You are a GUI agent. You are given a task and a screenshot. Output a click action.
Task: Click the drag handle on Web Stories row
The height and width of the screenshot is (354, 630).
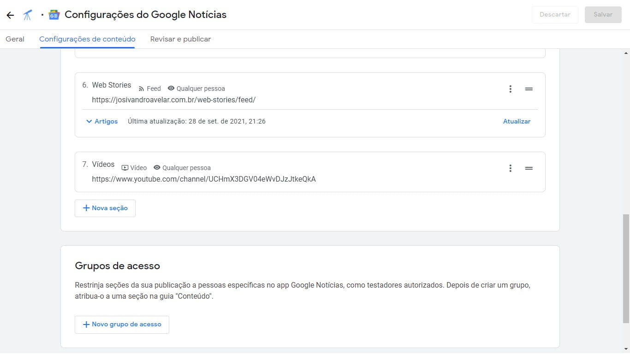(529, 89)
